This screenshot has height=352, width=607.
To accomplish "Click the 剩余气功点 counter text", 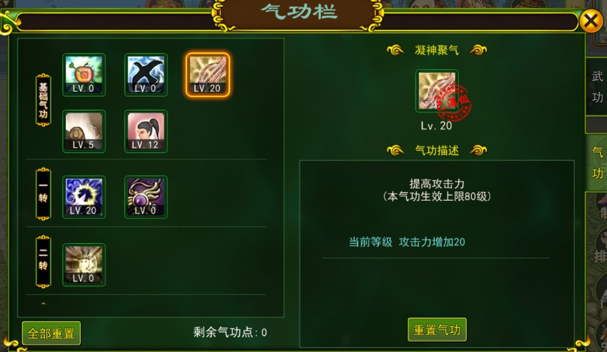I will point(230,332).
